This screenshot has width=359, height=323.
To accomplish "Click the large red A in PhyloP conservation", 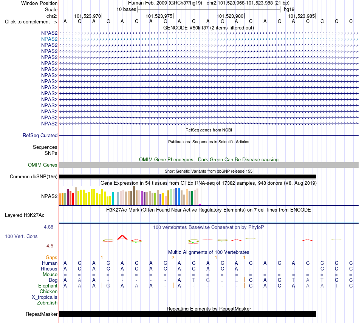I will pos(122,237).
